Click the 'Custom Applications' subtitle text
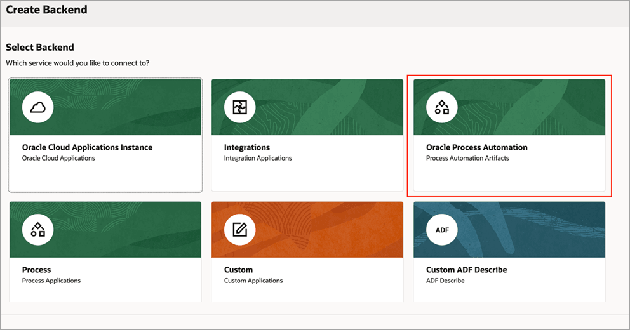The width and height of the screenshot is (630, 330). pyautogui.click(x=253, y=280)
